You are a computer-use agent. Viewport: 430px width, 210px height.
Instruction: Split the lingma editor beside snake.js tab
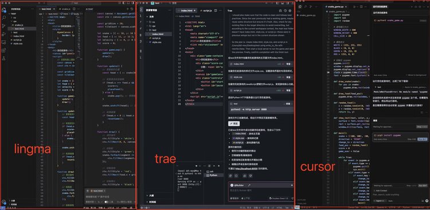coord(75,9)
